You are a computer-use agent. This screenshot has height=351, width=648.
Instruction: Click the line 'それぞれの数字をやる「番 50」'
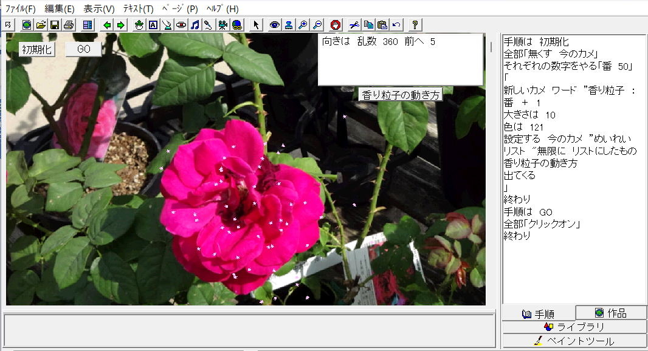click(568, 66)
